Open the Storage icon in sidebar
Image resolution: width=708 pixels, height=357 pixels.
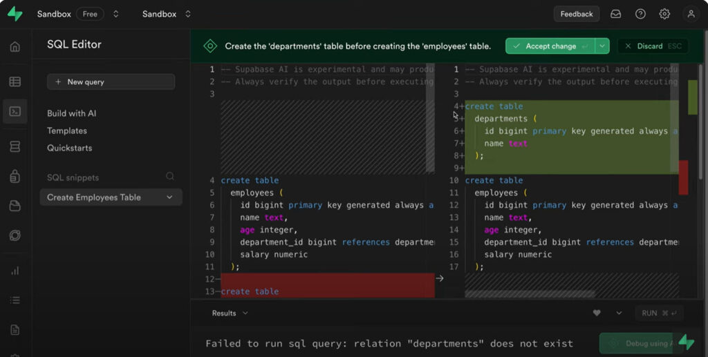point(15,206)
